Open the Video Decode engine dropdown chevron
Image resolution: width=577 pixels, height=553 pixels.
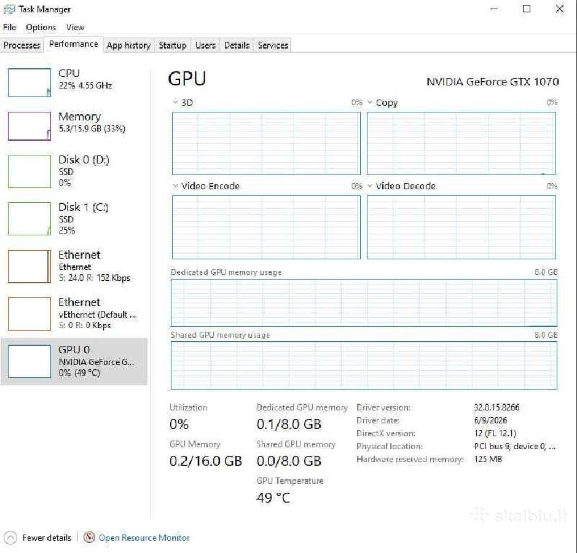[370, 186]
